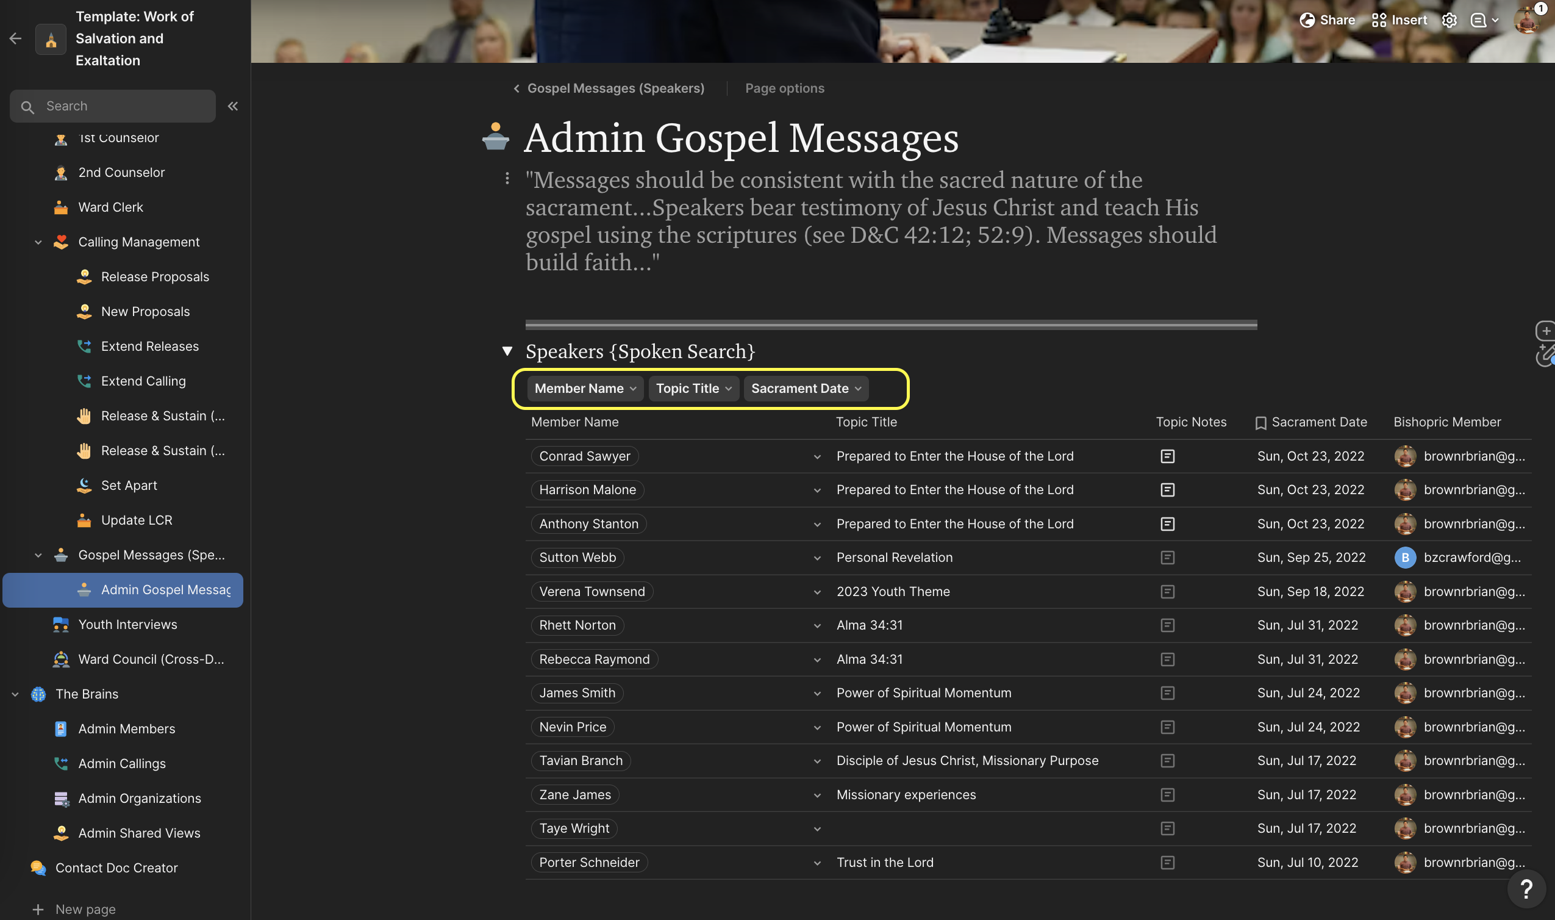
Task: Click the settings gear icon
Action: [x=1449, y=21]
